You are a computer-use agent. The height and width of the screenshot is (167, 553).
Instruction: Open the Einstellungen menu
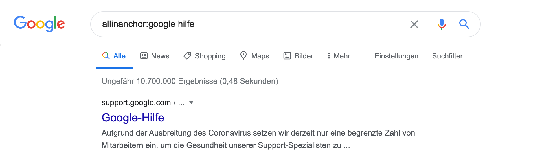(x=396, y=56)
